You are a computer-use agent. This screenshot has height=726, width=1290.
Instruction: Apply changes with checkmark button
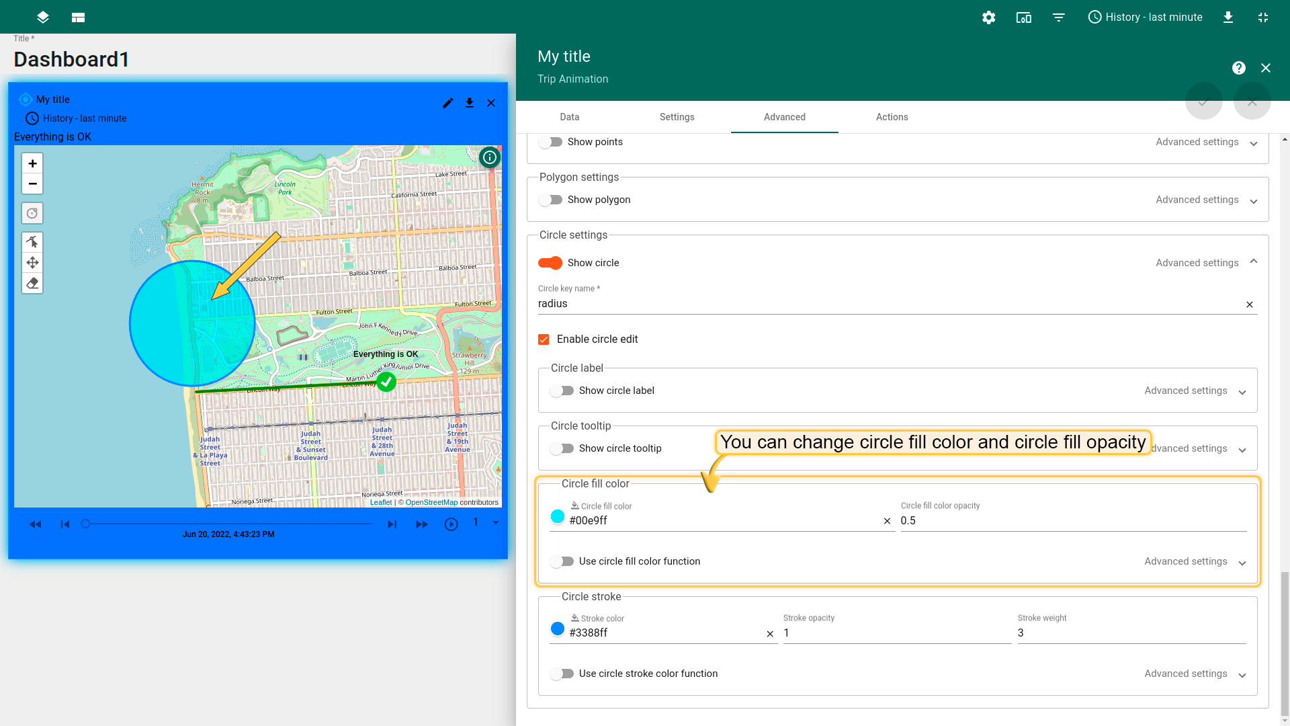point(1204,102)
